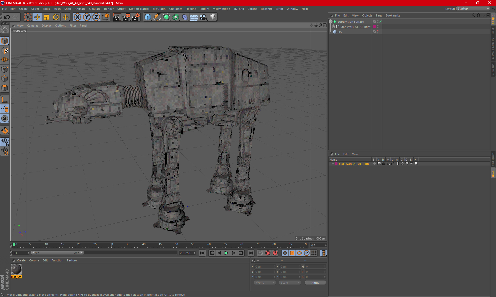Open the Simulate menu
496x297 pixels.
[x=95, y=9]
